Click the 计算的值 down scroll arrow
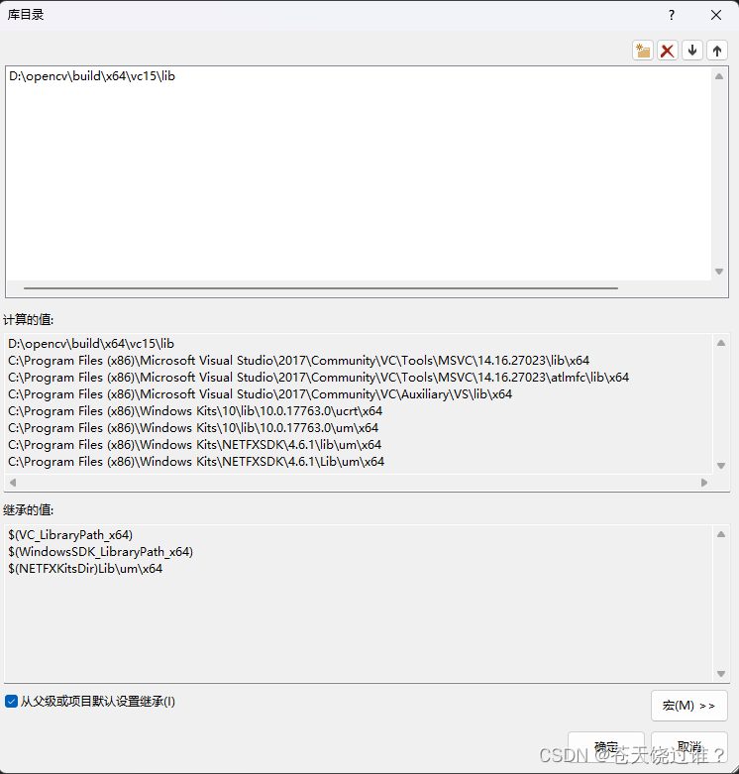This screenshot has height=774, width=739. pyautogui.click(x=721, y=466)
